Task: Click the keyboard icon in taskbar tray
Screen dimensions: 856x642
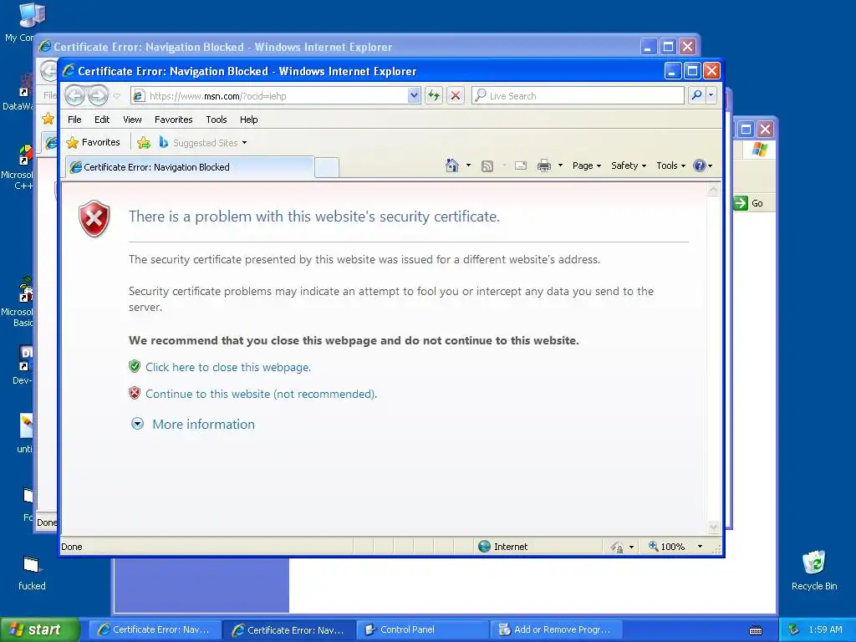Action: (x=756, y=630)
